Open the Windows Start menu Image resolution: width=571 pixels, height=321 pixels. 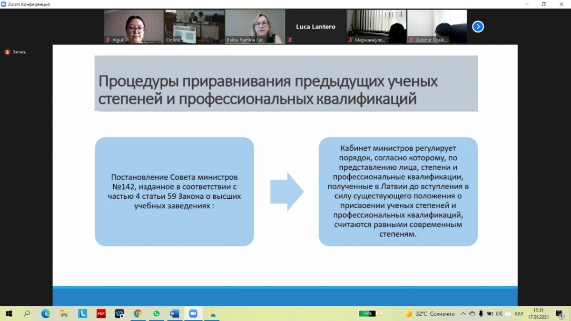(9, 313)
